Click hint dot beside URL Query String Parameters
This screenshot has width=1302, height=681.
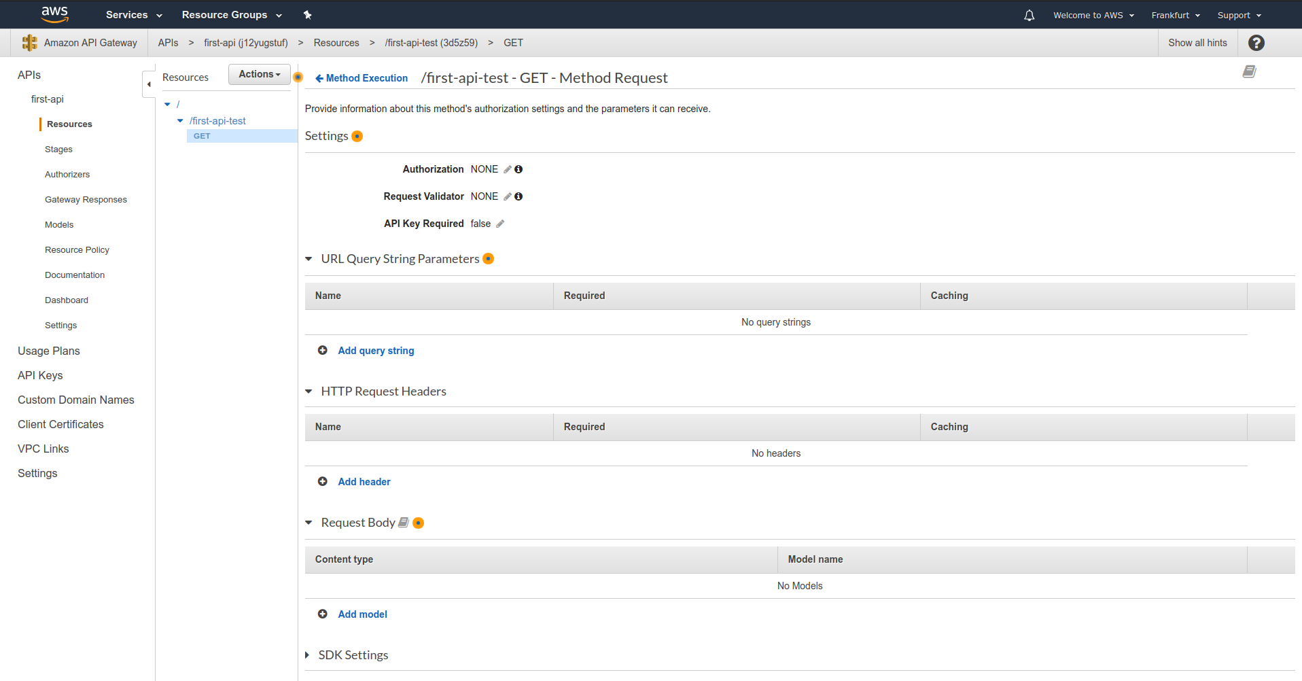[x=488, y=259]
